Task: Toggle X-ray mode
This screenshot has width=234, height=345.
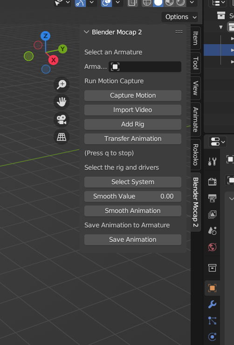Action: (x=132, y=3)
